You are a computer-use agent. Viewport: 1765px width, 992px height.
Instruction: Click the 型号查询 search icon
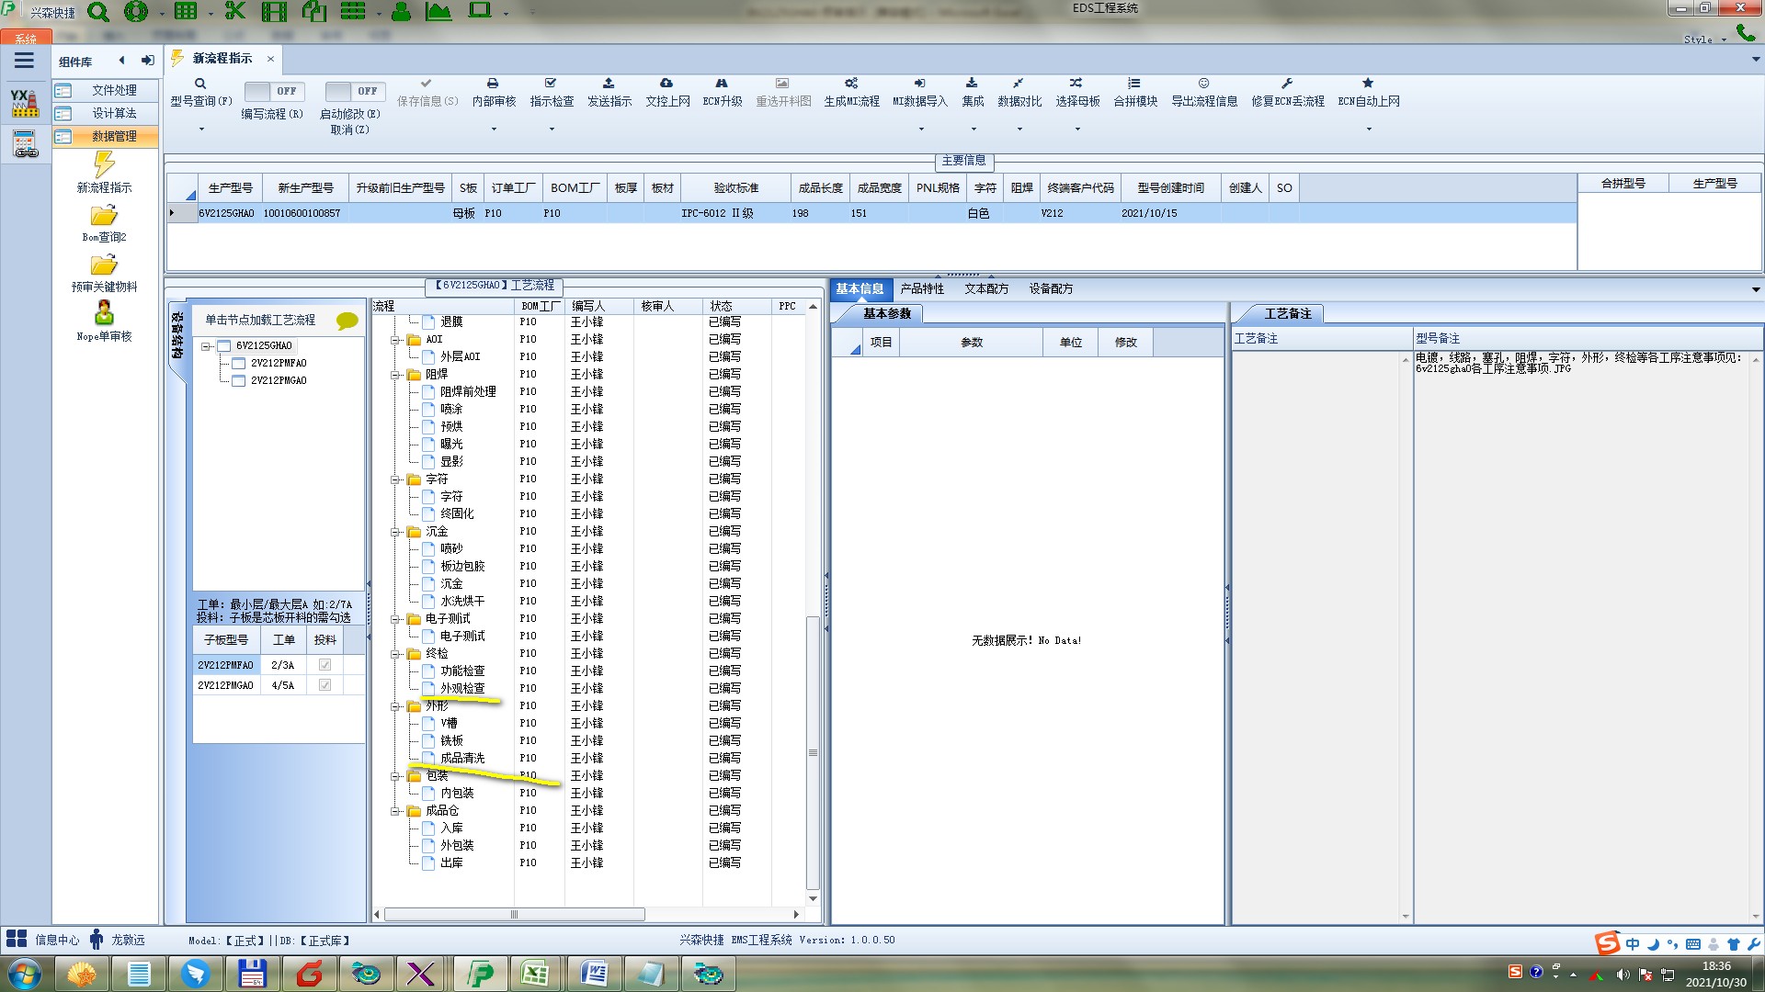click(x=200, y=84)
